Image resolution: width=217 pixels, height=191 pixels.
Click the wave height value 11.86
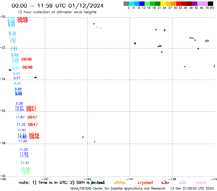24,153
